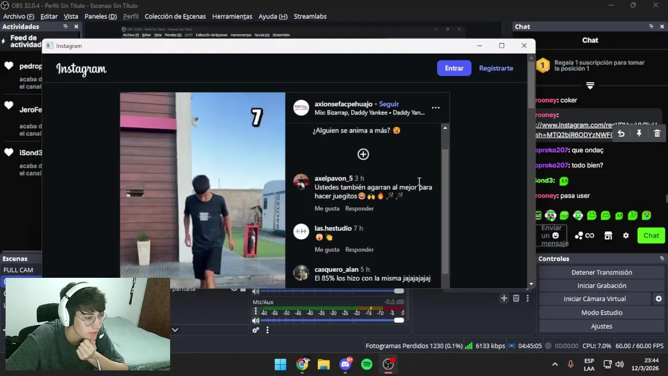The width and height of the screenshot is (668, 376).
Task: Open audio mixer menu dots beside gear
Action: pyautogui.click(x=267, y=330)
